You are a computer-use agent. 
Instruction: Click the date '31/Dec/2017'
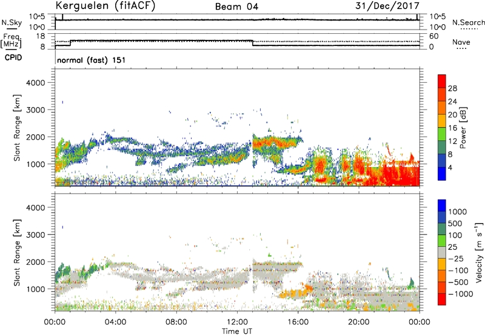387,6
